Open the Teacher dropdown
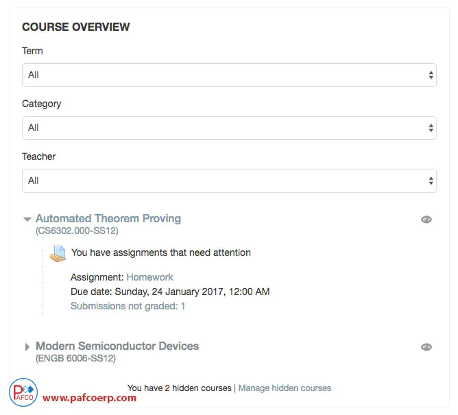The width and height of the screenshot is (458, 415). point(229,180)
